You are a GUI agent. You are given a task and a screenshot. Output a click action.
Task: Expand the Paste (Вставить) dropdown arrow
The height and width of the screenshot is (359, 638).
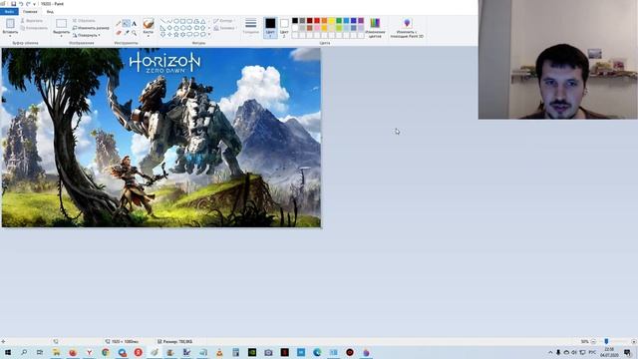tap(10, 36)
